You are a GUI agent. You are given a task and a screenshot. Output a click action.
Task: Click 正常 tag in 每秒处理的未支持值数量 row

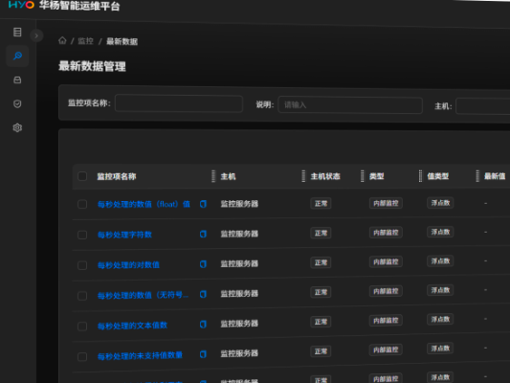(x=321, y=351)
